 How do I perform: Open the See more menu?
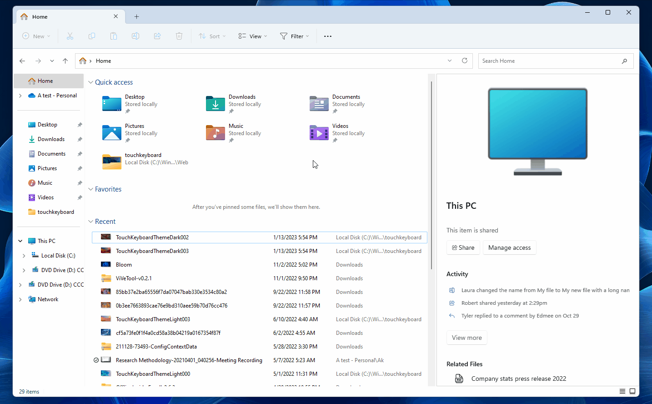(x=328, y=36)
